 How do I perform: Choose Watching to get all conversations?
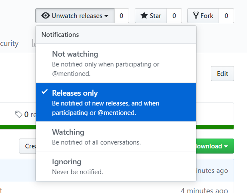point(116,136)
